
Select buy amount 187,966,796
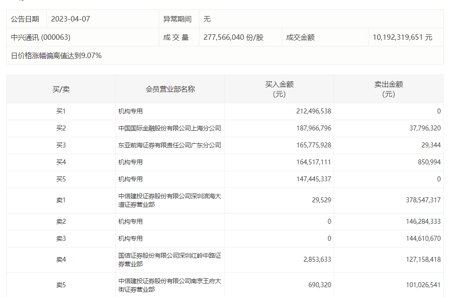(x=313, y=128)
